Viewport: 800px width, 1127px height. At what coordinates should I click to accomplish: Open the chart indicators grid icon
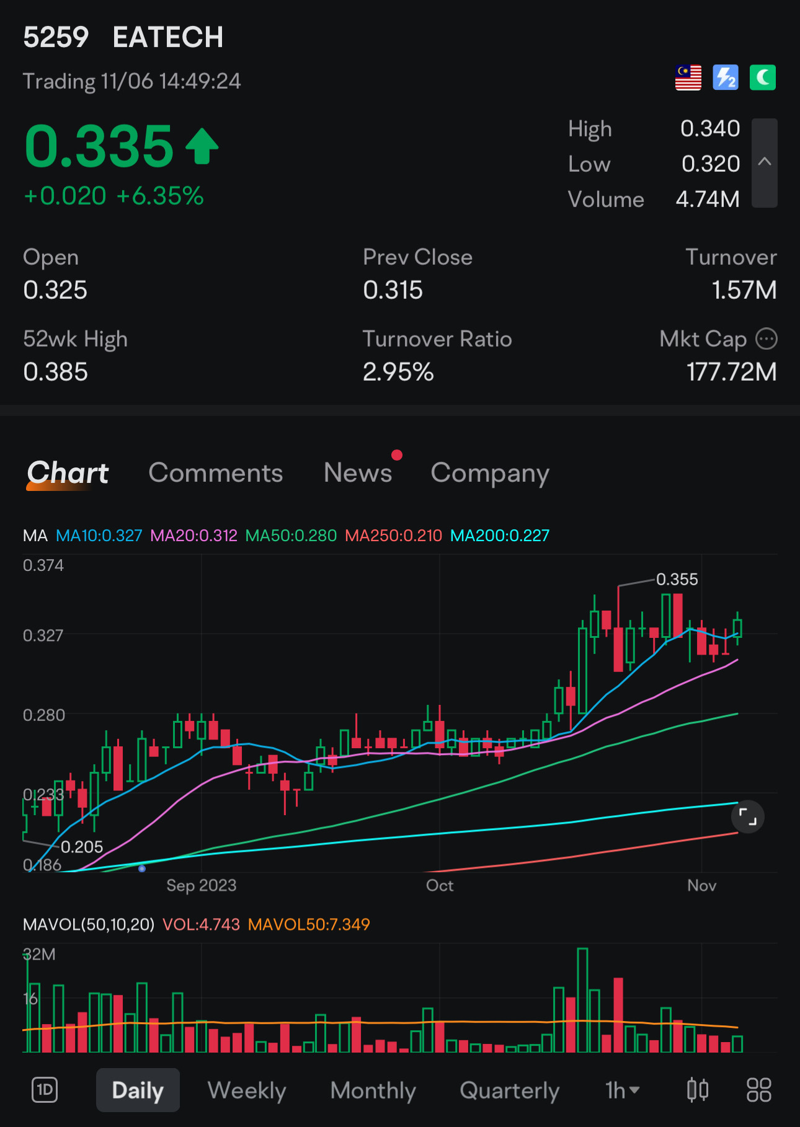[x=759, y=1090]
